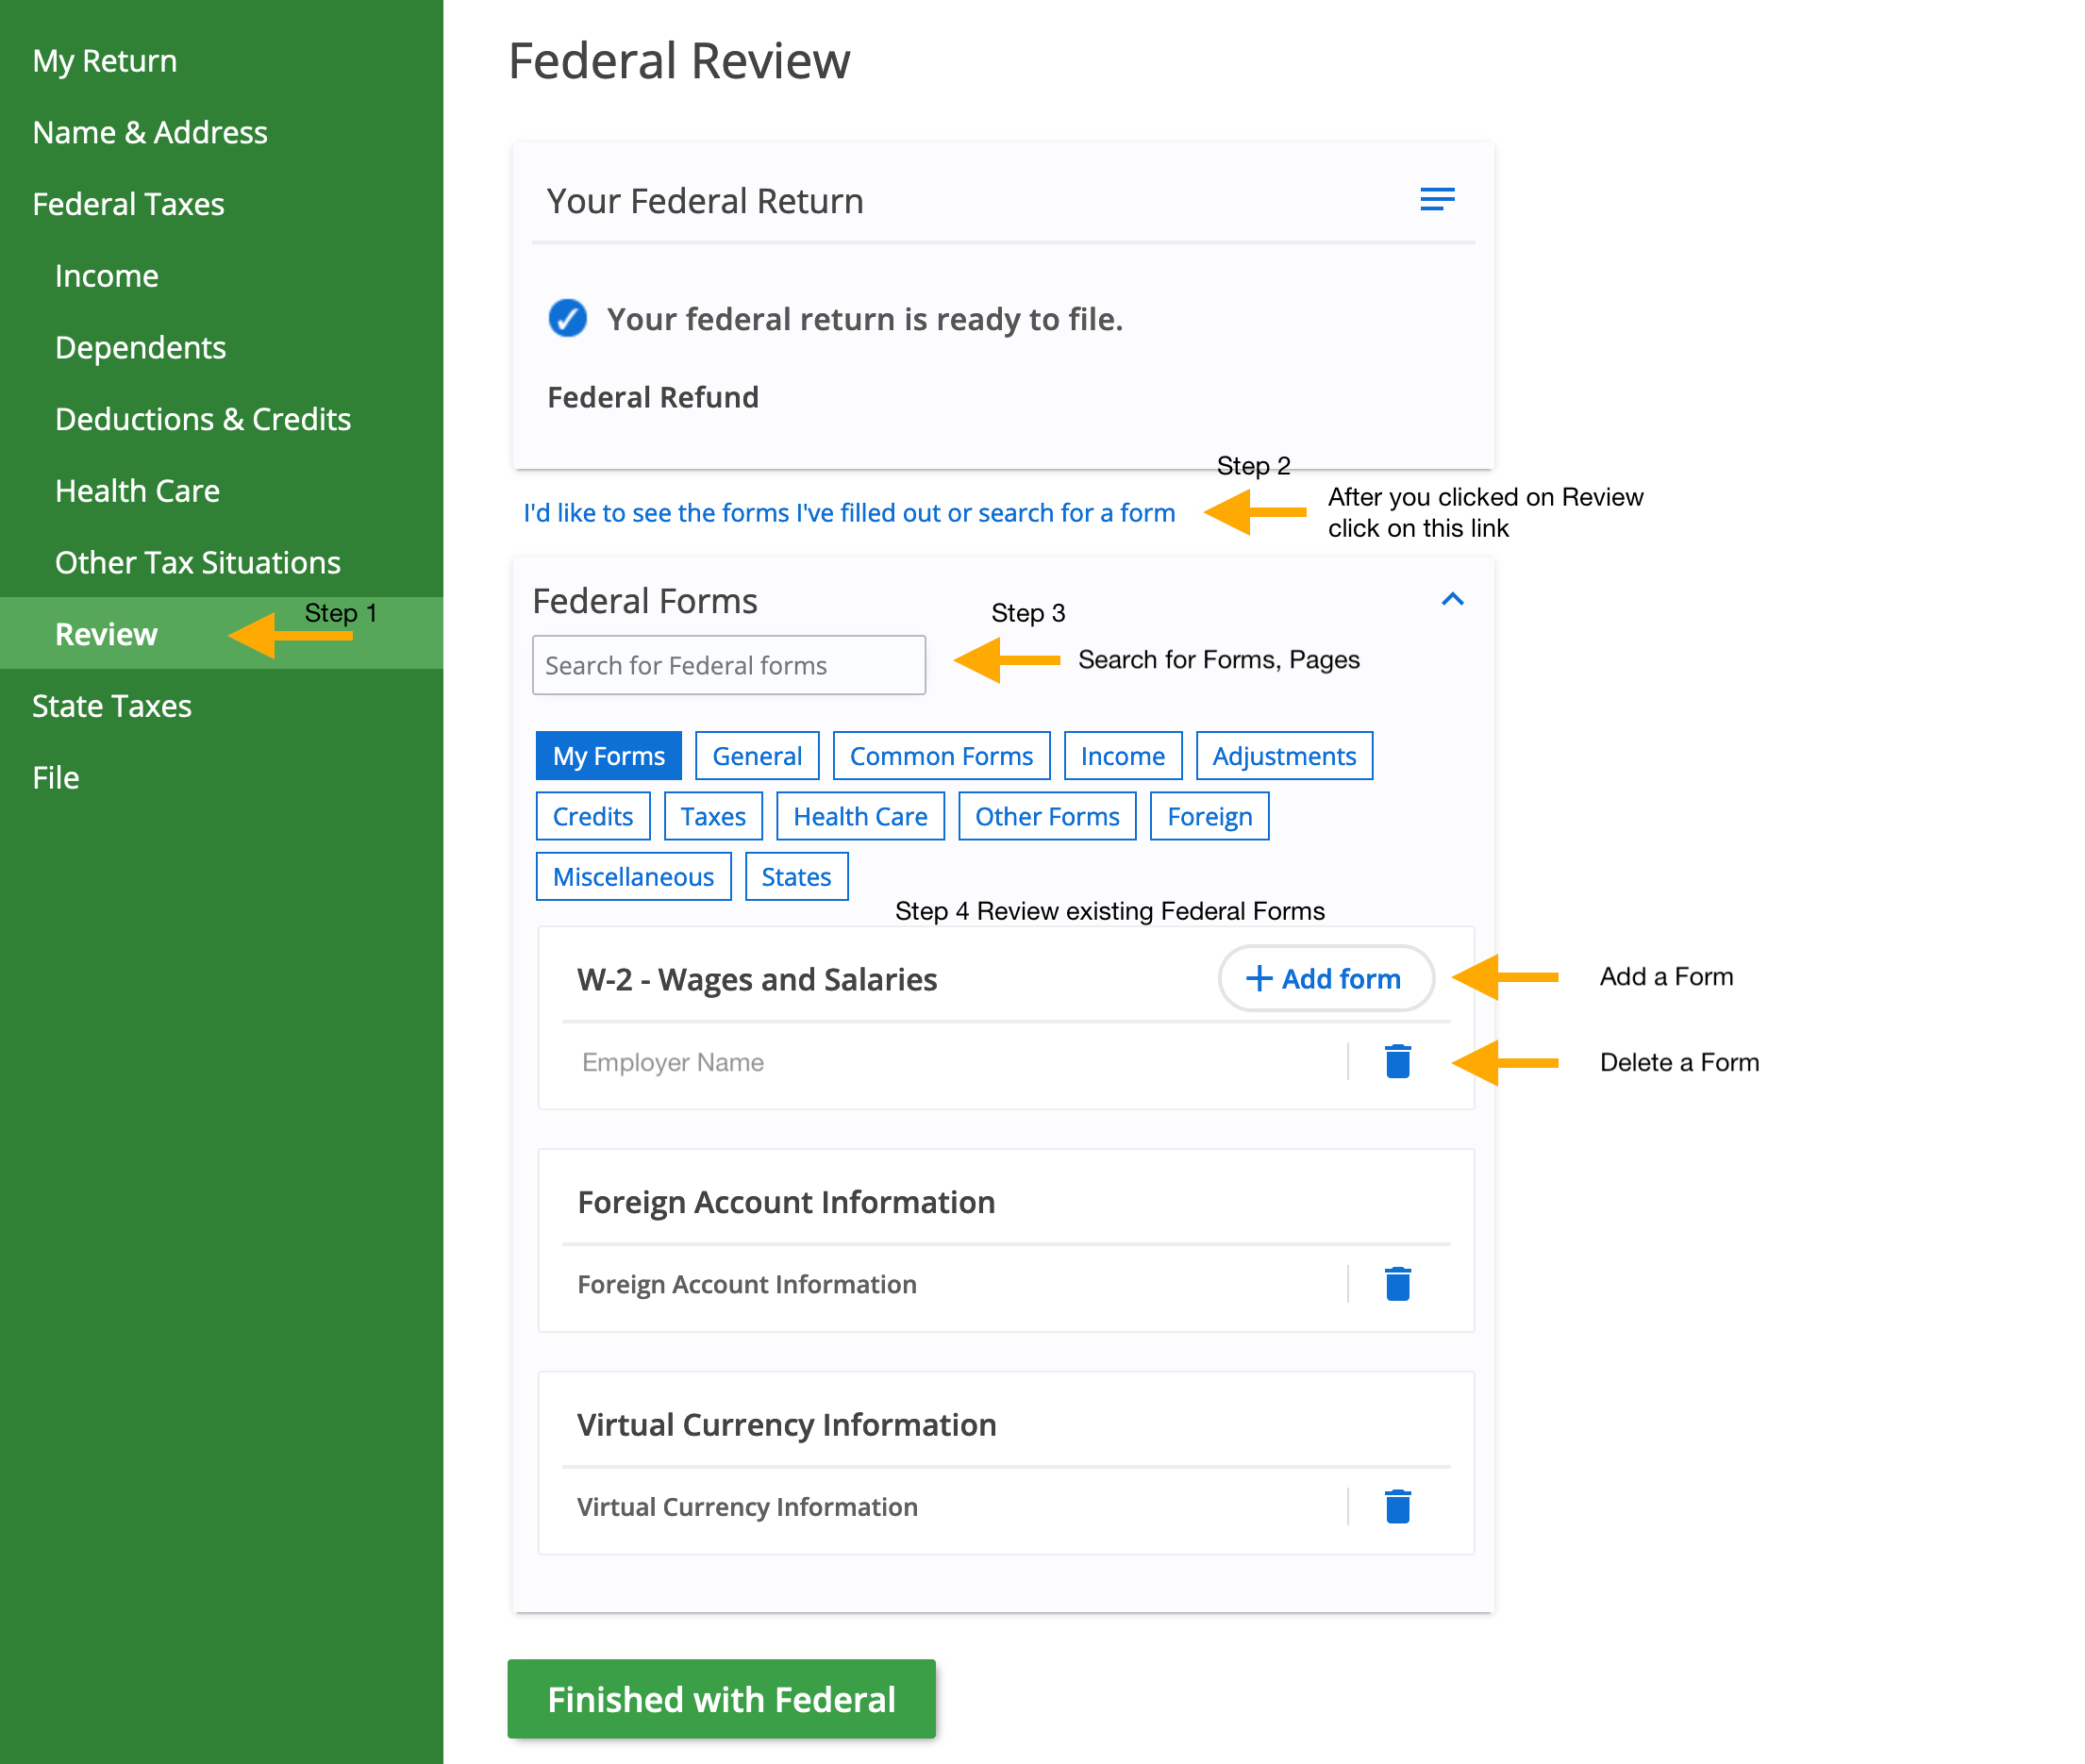Go to State Taxes in sidebar

point(112,706)
